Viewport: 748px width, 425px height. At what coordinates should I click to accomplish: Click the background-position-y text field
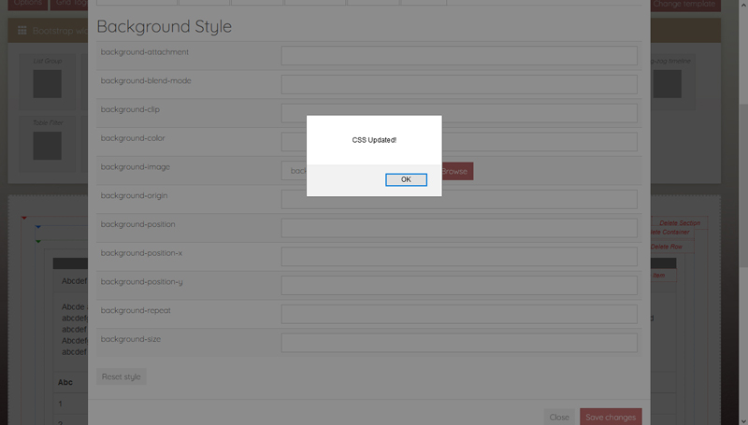click(458, 285)
